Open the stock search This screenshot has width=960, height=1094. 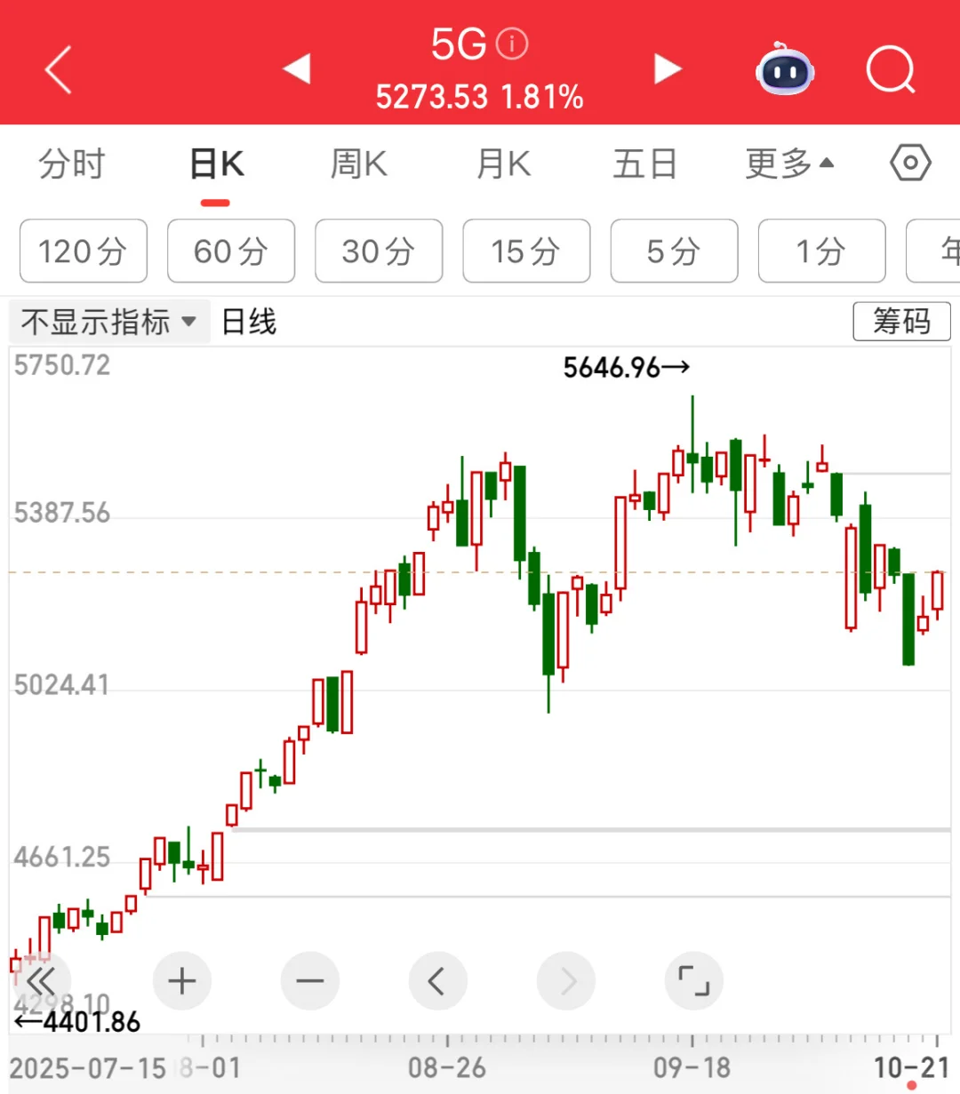tap(892, 69)
